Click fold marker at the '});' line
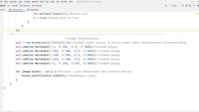Viewport: 199px width, 112px height. (3, 30)
